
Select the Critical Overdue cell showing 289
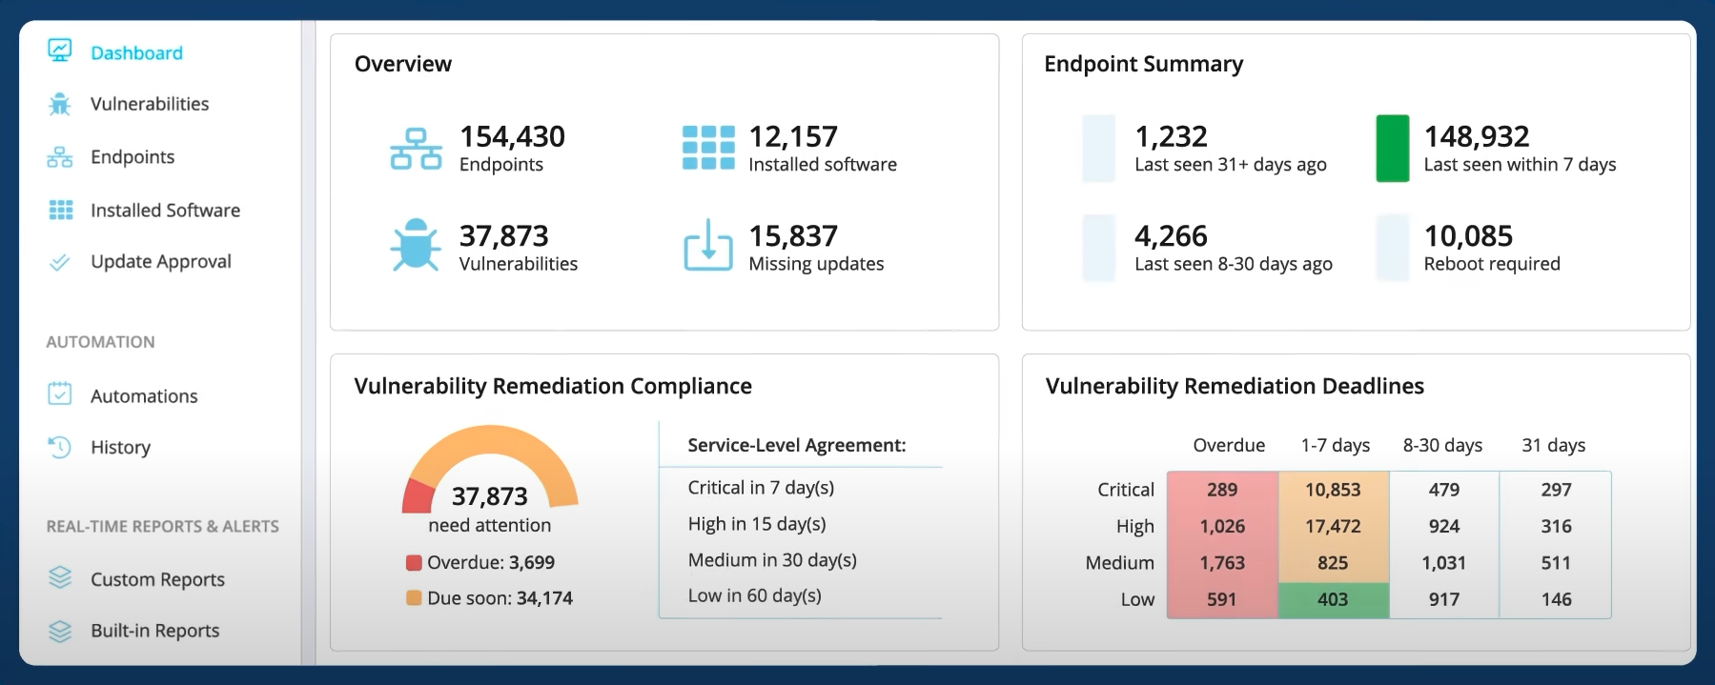click(x=1222, y=490)
